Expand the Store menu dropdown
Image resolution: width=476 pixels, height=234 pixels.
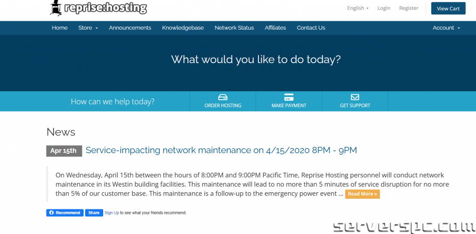click(x=88, y=28)
